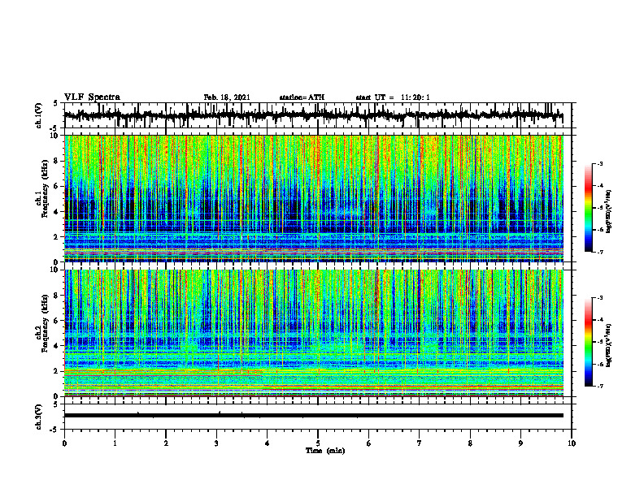644x497 pixels.
Task: Click the 'ch.3(V)' axis label
Action: click(39, 417)
